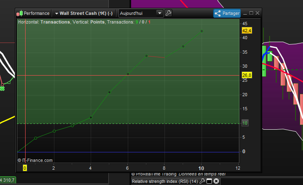Close the Performance window

click(x=257, y=13)
